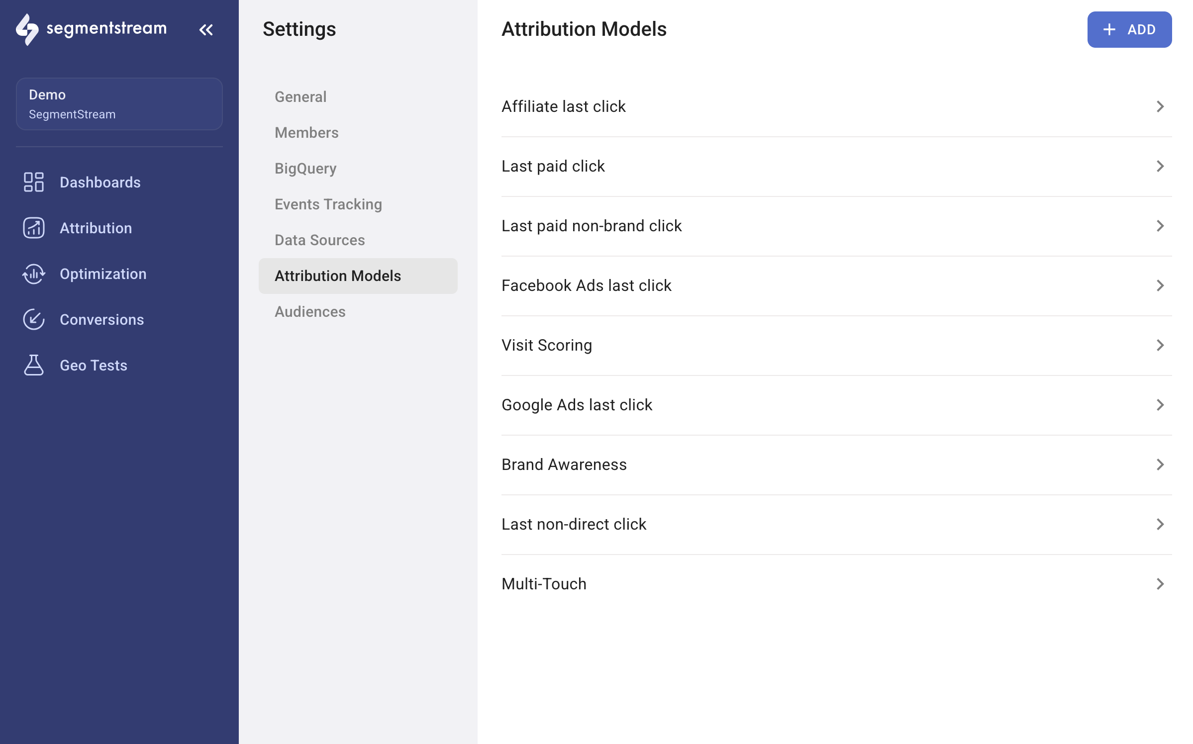
Task: Click the Geo Tests flask icon
Action: tap(34, 365)
